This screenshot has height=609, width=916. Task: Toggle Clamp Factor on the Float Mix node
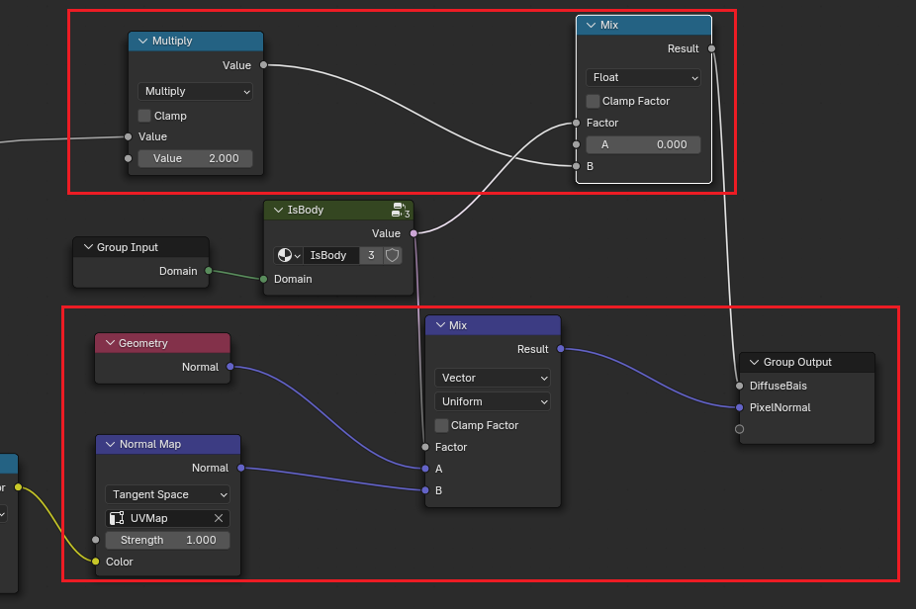click(593, 101)
